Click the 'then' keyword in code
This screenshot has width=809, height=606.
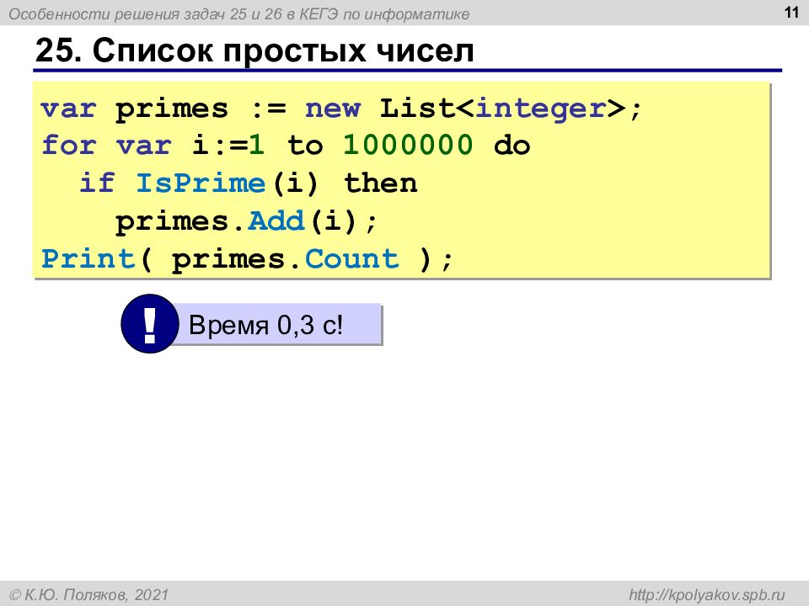tap(380, 183)
